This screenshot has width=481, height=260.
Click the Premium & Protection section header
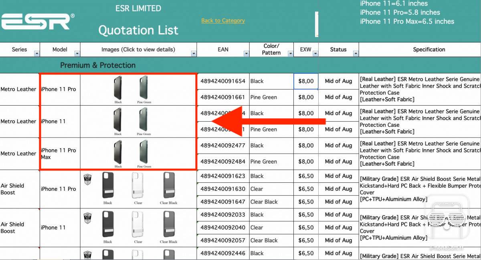[x=98, y=65]
